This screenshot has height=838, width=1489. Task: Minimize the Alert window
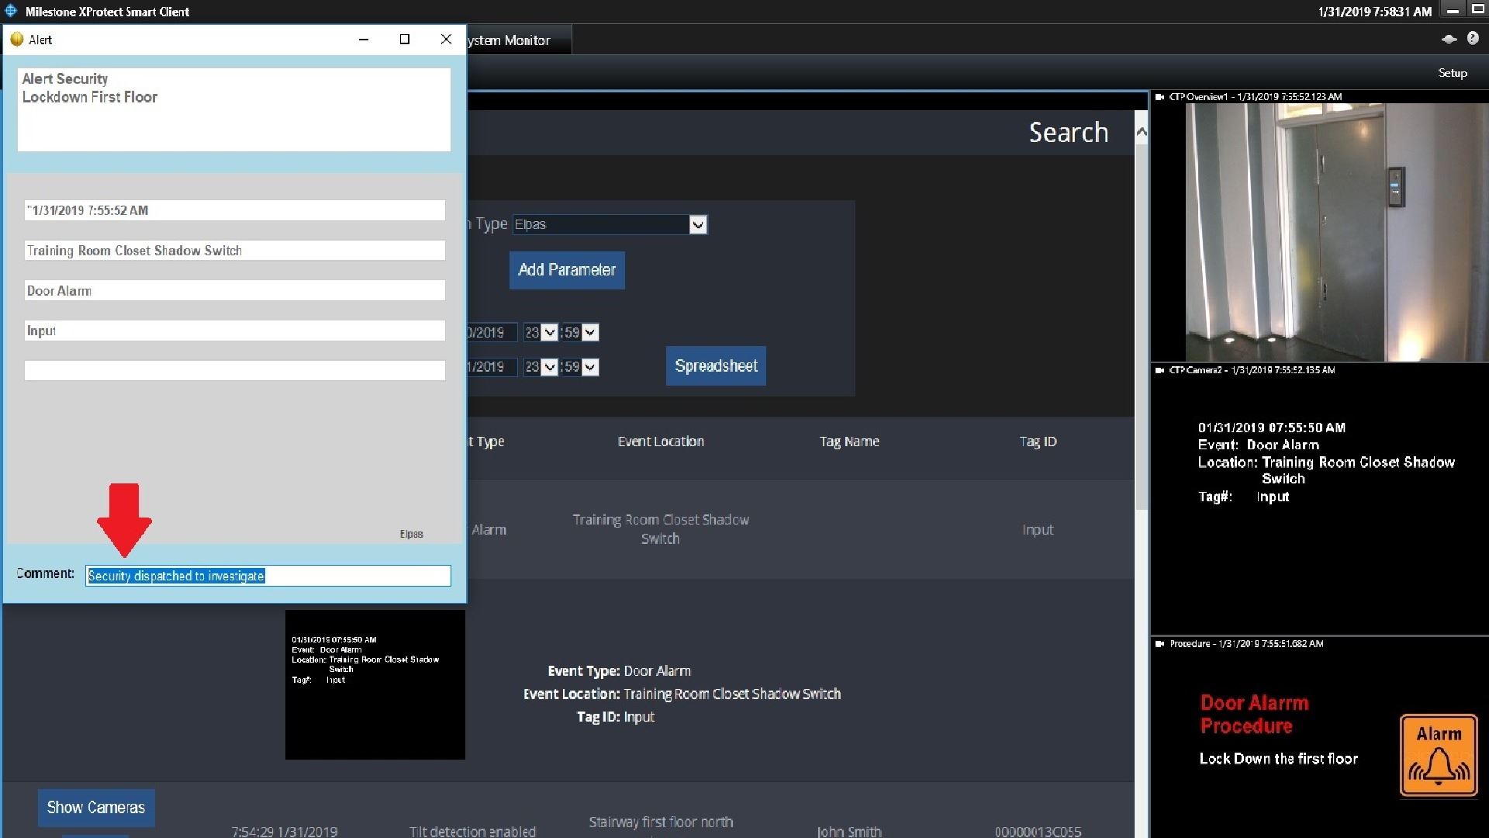point(364,40)
